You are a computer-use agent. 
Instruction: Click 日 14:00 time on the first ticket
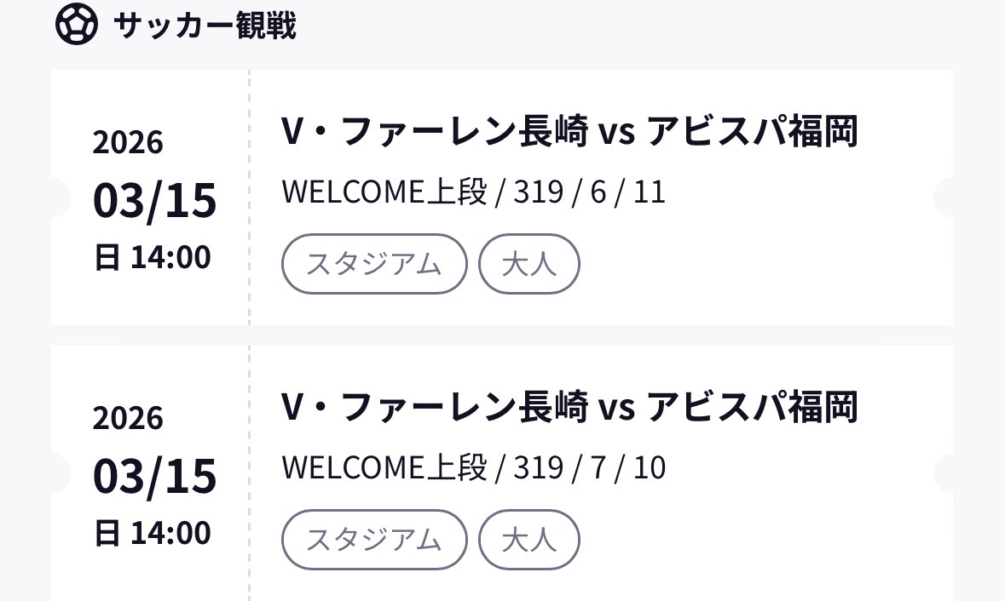click(x=152, y=257)
